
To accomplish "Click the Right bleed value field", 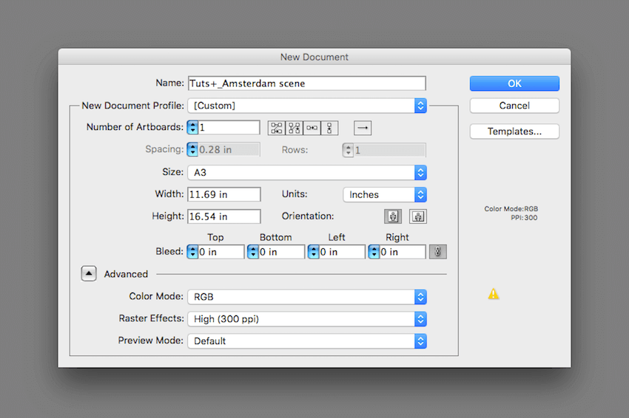I will (x=403, y=252).
